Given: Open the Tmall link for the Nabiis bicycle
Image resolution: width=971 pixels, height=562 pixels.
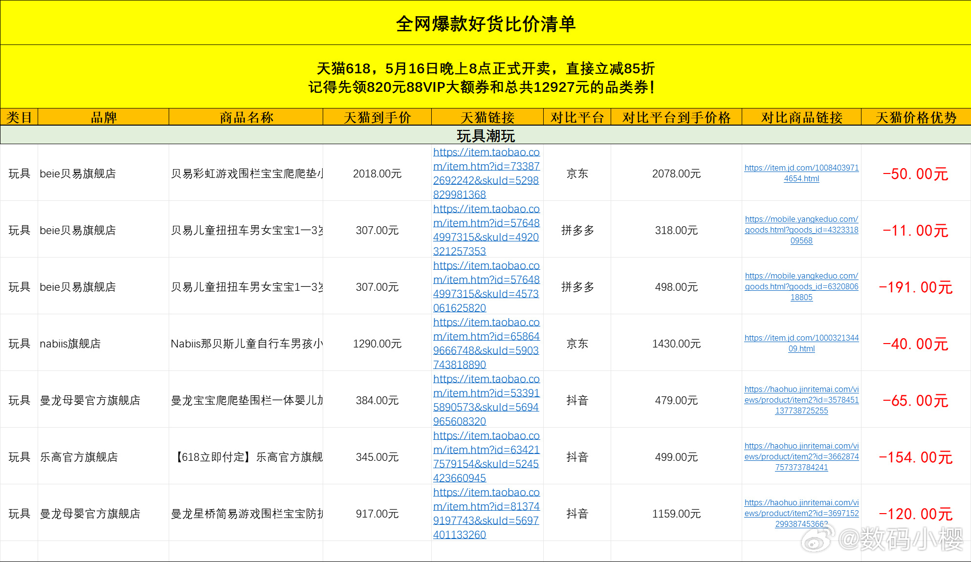Looking at the screenshot, I should click(486, 343).
